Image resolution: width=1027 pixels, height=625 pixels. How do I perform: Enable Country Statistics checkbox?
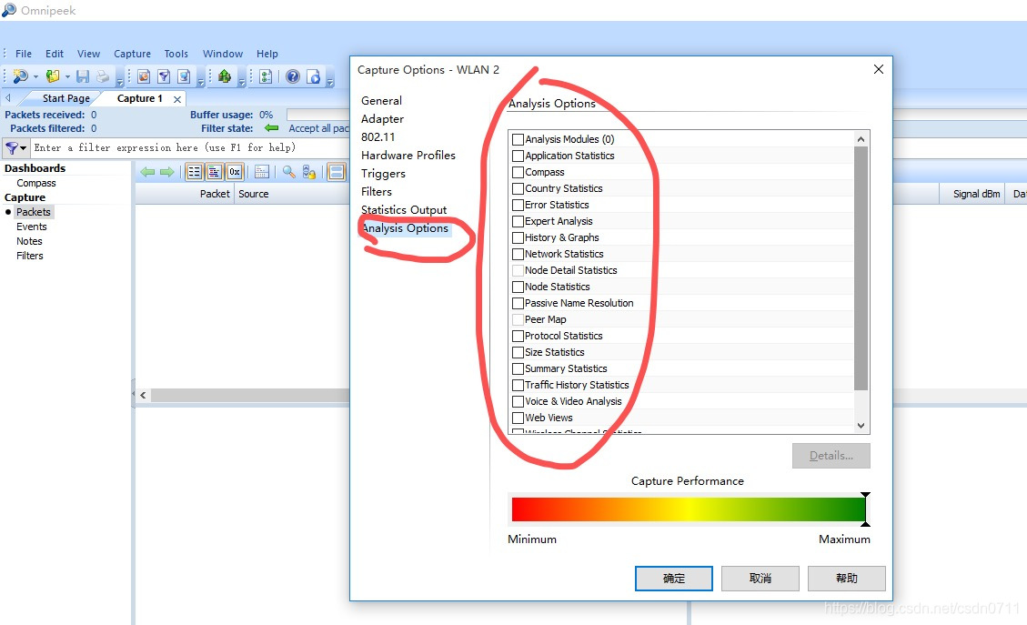518,188
